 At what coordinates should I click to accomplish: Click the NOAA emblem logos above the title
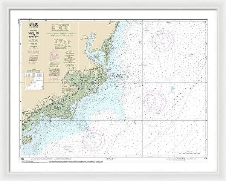tap(33, 24)
